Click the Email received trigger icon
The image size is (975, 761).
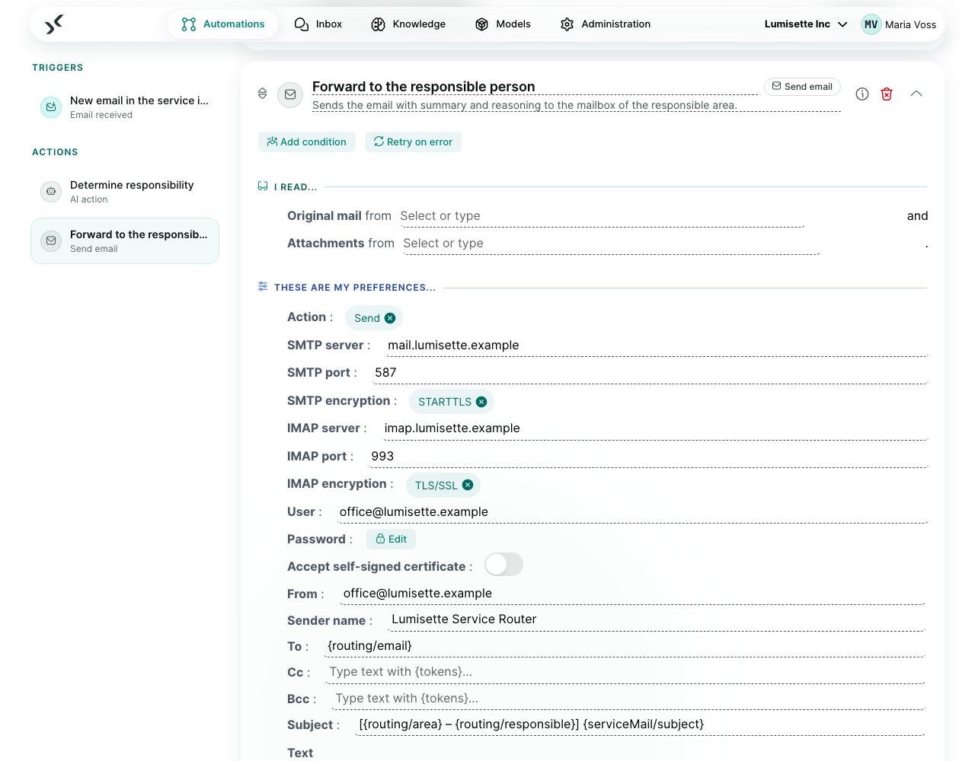point(51,107)
